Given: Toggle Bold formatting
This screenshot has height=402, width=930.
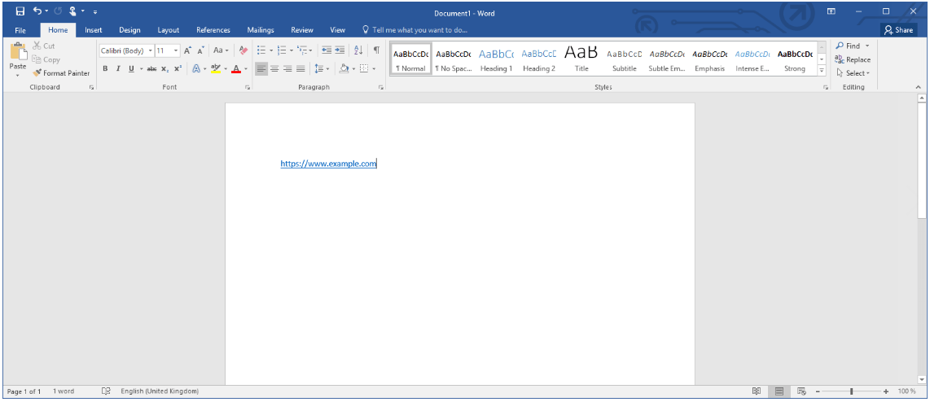Looking at the screenshot, I should [x=105, y=69].
